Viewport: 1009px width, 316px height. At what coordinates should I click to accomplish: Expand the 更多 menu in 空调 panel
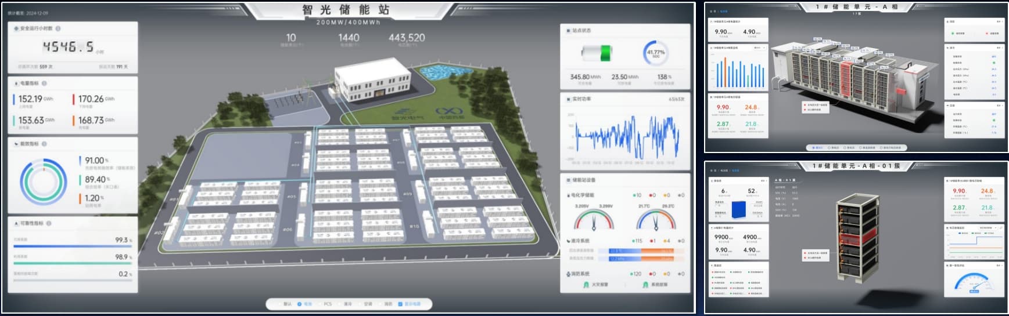999,106
